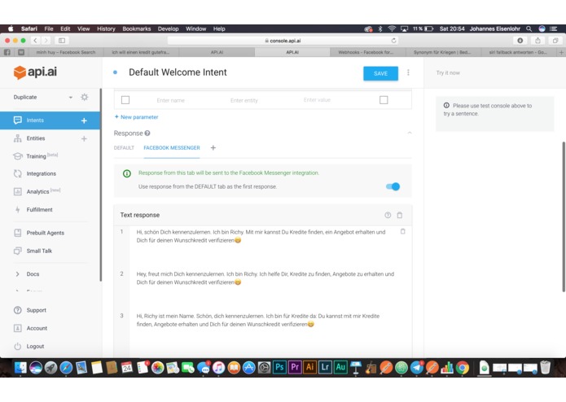
Task: Reload the page in Safari address bar
Action: coord(394,41)
